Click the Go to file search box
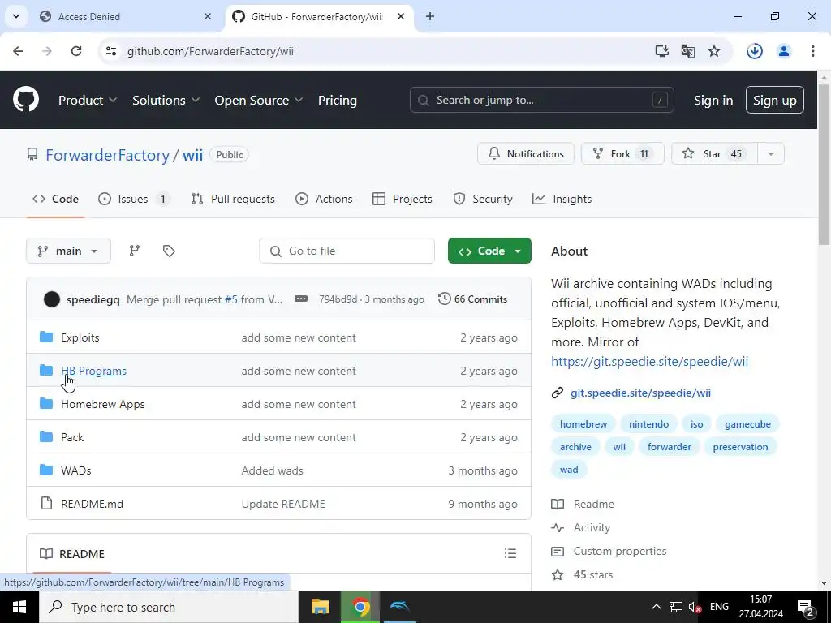Image resolution: width=831 pixels, height=623 pixels. (347, 251)
